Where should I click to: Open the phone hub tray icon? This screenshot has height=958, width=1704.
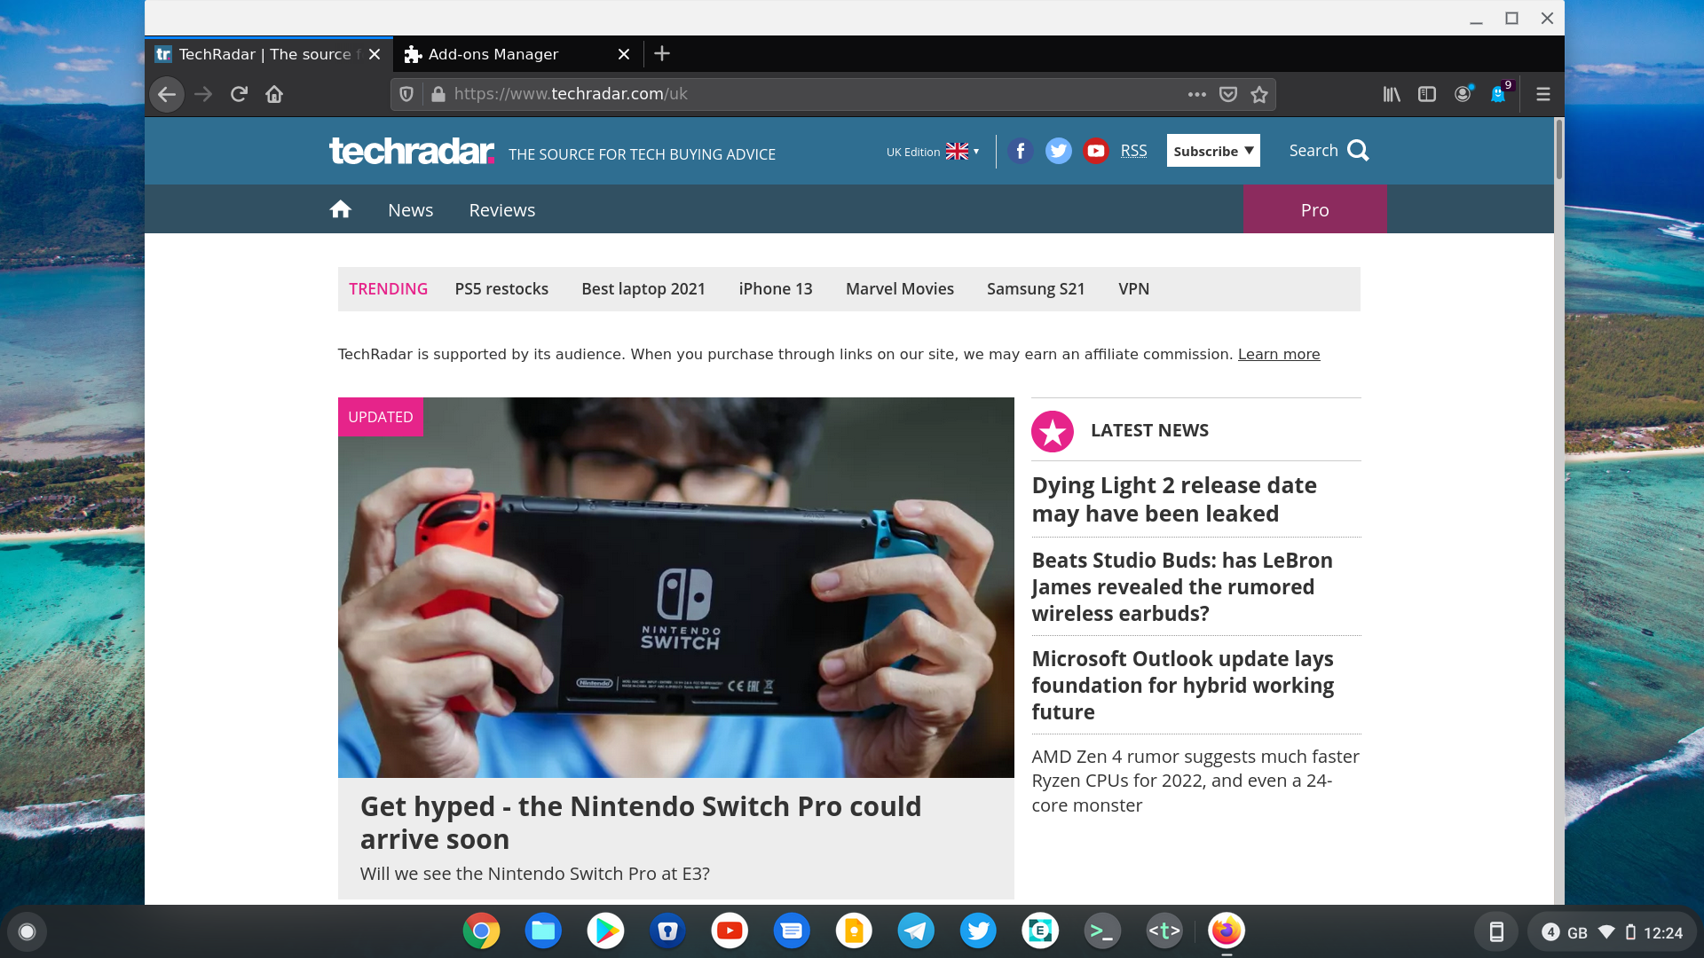1496,932
